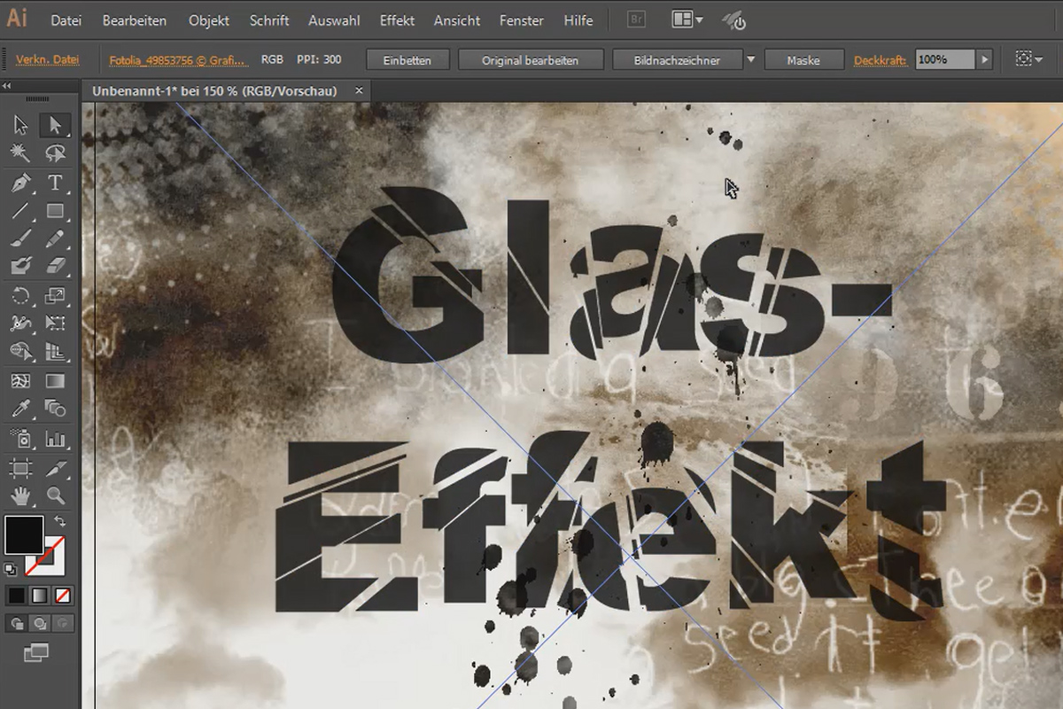Select the Line Segment tool
1063x709 pixels.
pos(21,211)
